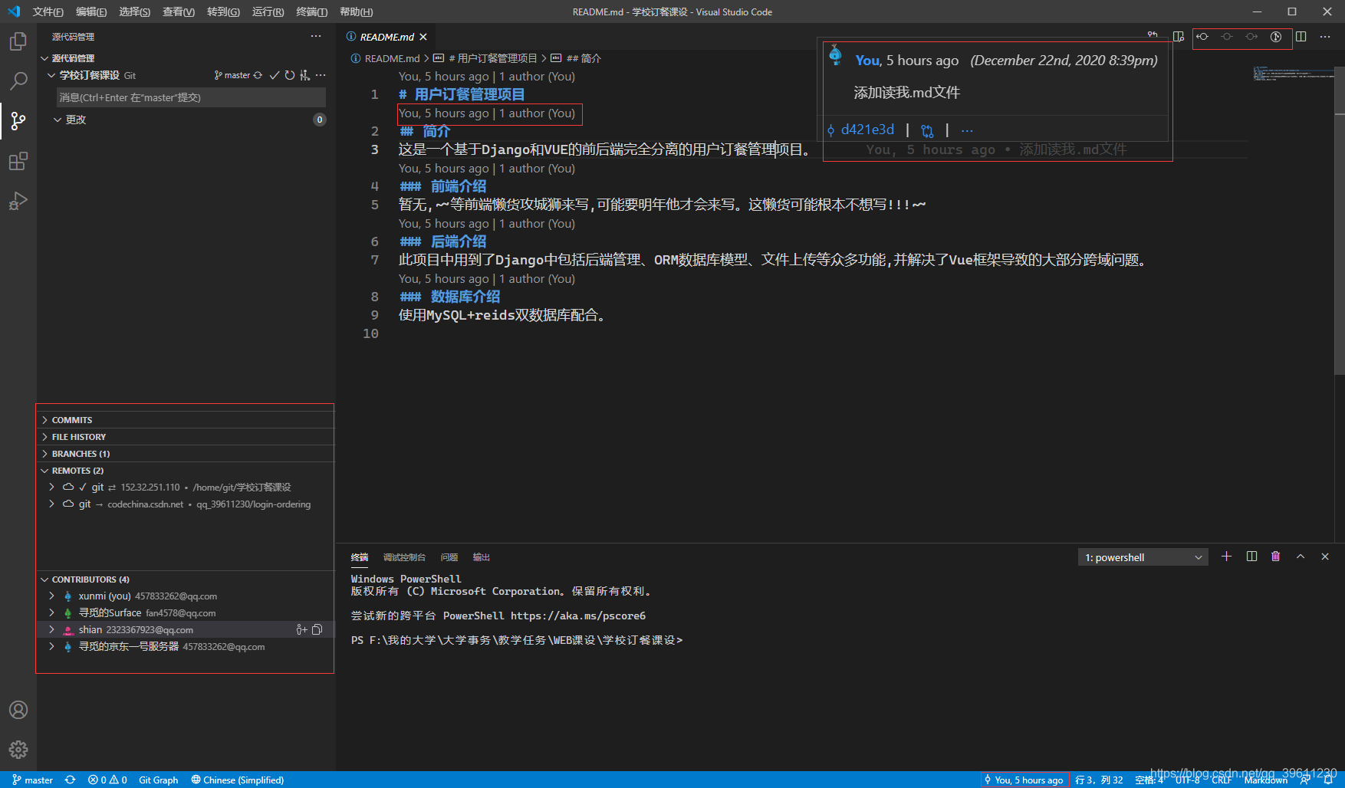The height and width of the screenshot is (788, 1345).
Task: Click the commit message input field
Action: (x=188, y=97)
